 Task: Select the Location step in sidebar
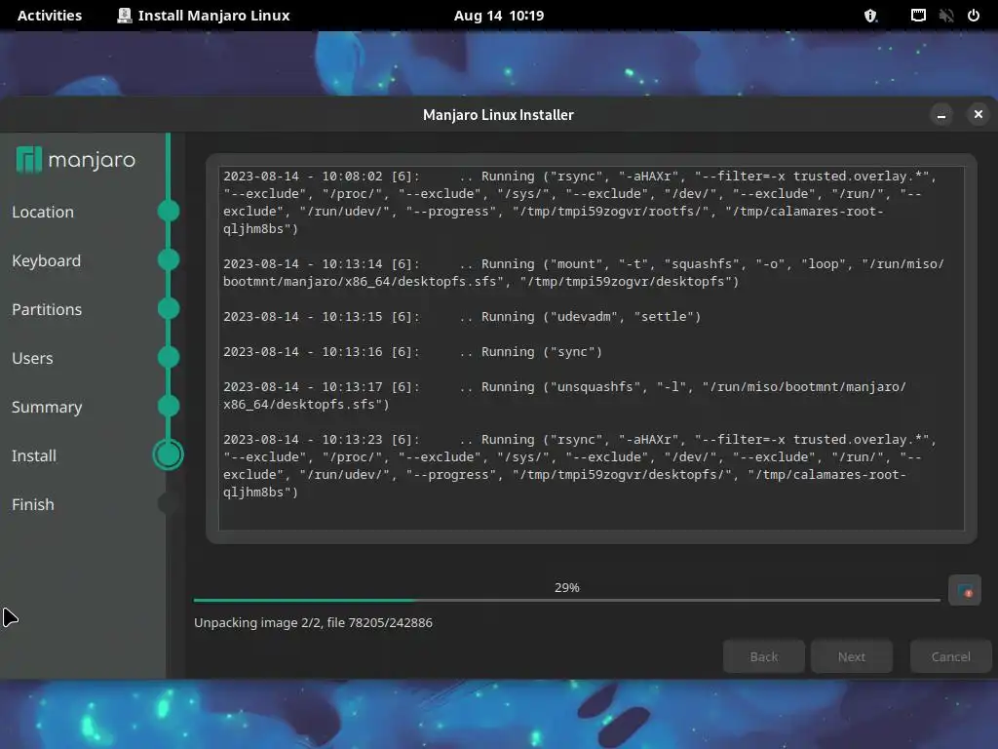(x=43, y=212)
